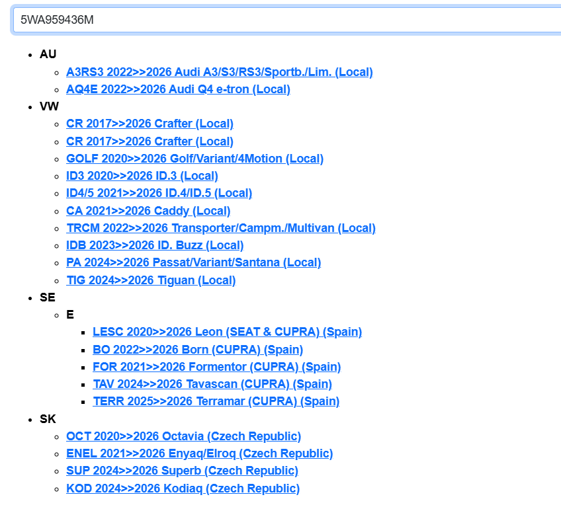Click the Passat/Variant/Santana 2024>>2026 link
The image size is (561, 507).
[193, 262]
